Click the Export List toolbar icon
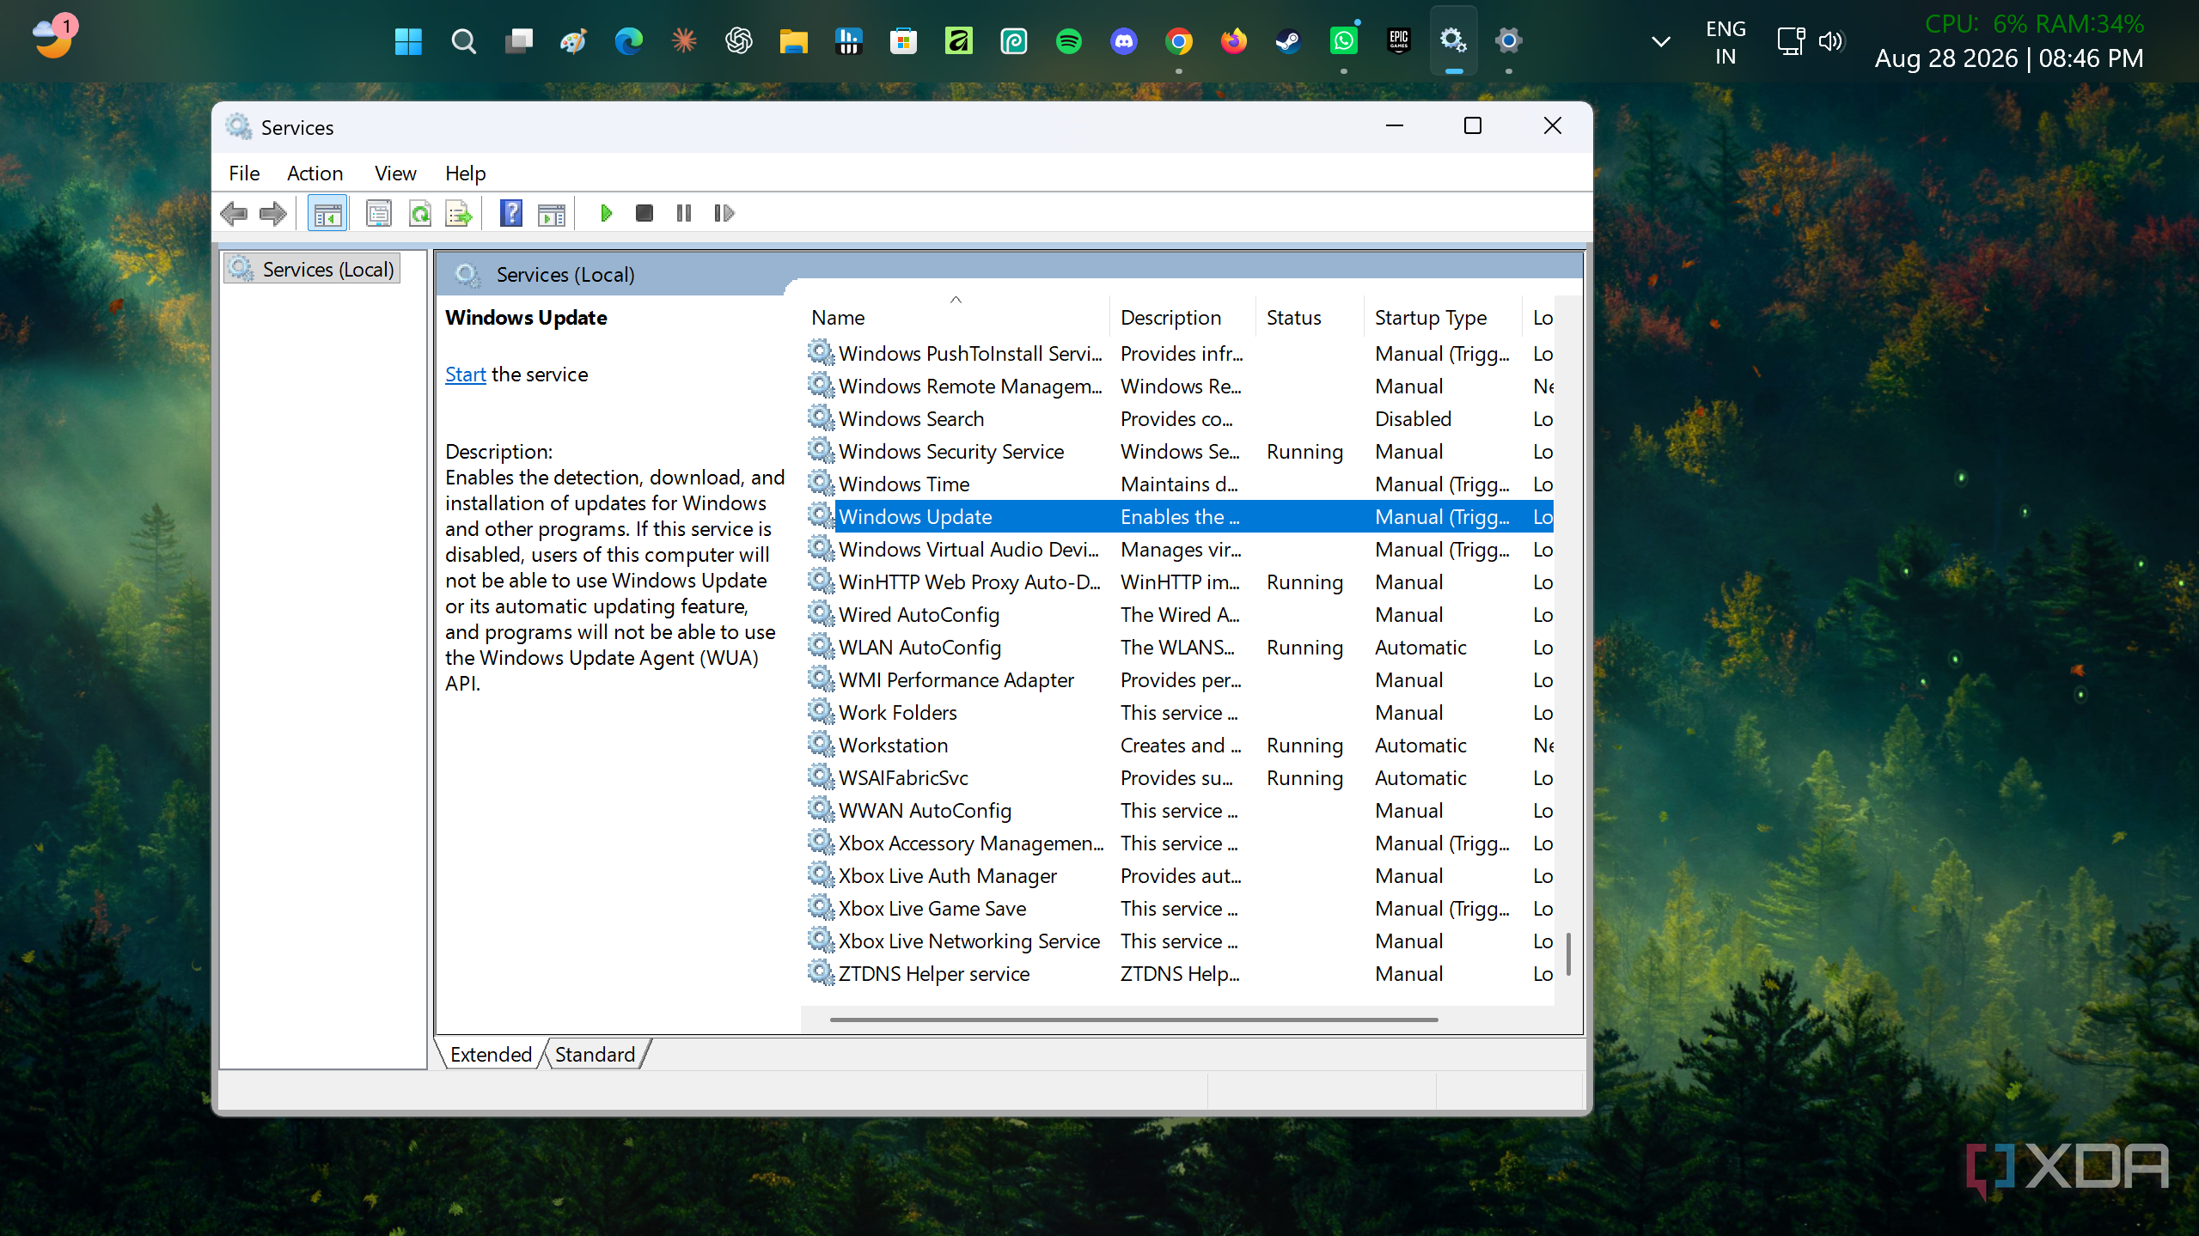The width and height of the screenshot is (2199, 1236). click(459, 213)
